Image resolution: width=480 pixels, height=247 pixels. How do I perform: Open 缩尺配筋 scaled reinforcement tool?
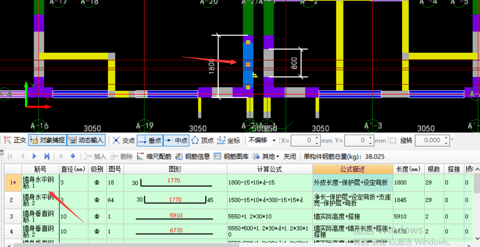(154, 156)
